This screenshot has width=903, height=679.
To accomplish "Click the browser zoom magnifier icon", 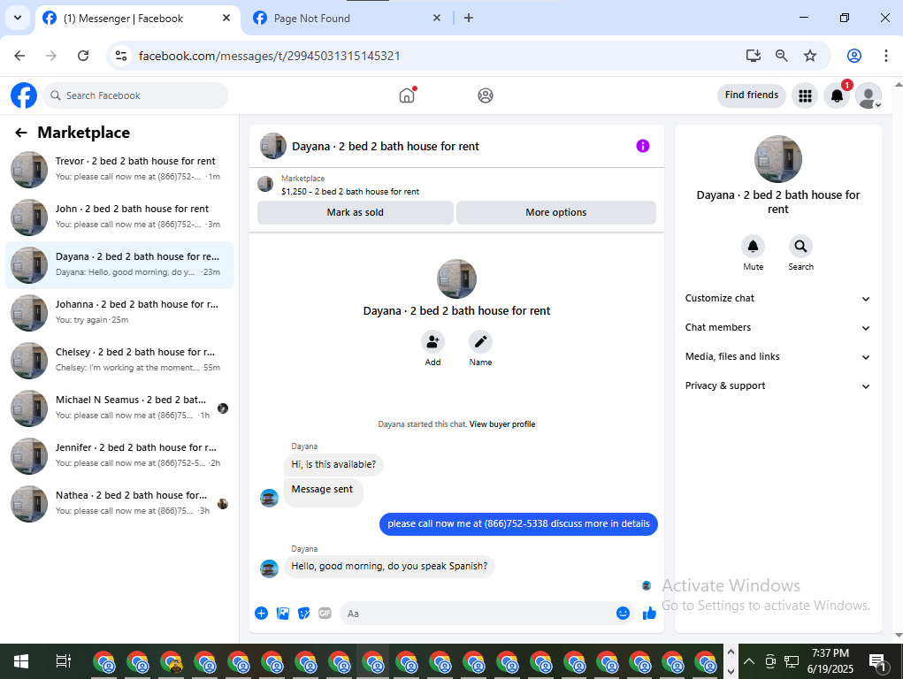I will pyautogui.click(x=782, y=56).
